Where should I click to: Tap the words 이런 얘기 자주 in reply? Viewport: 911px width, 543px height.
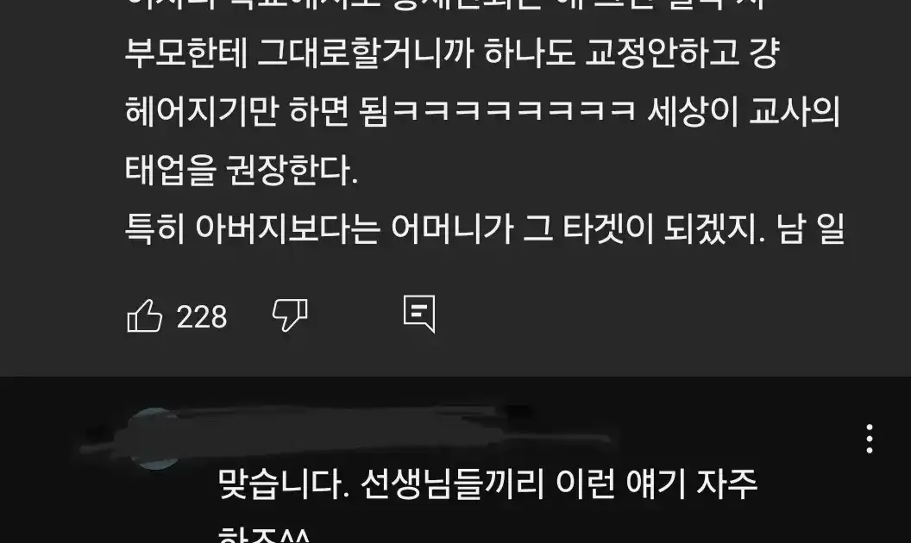(x=657, y=484)
